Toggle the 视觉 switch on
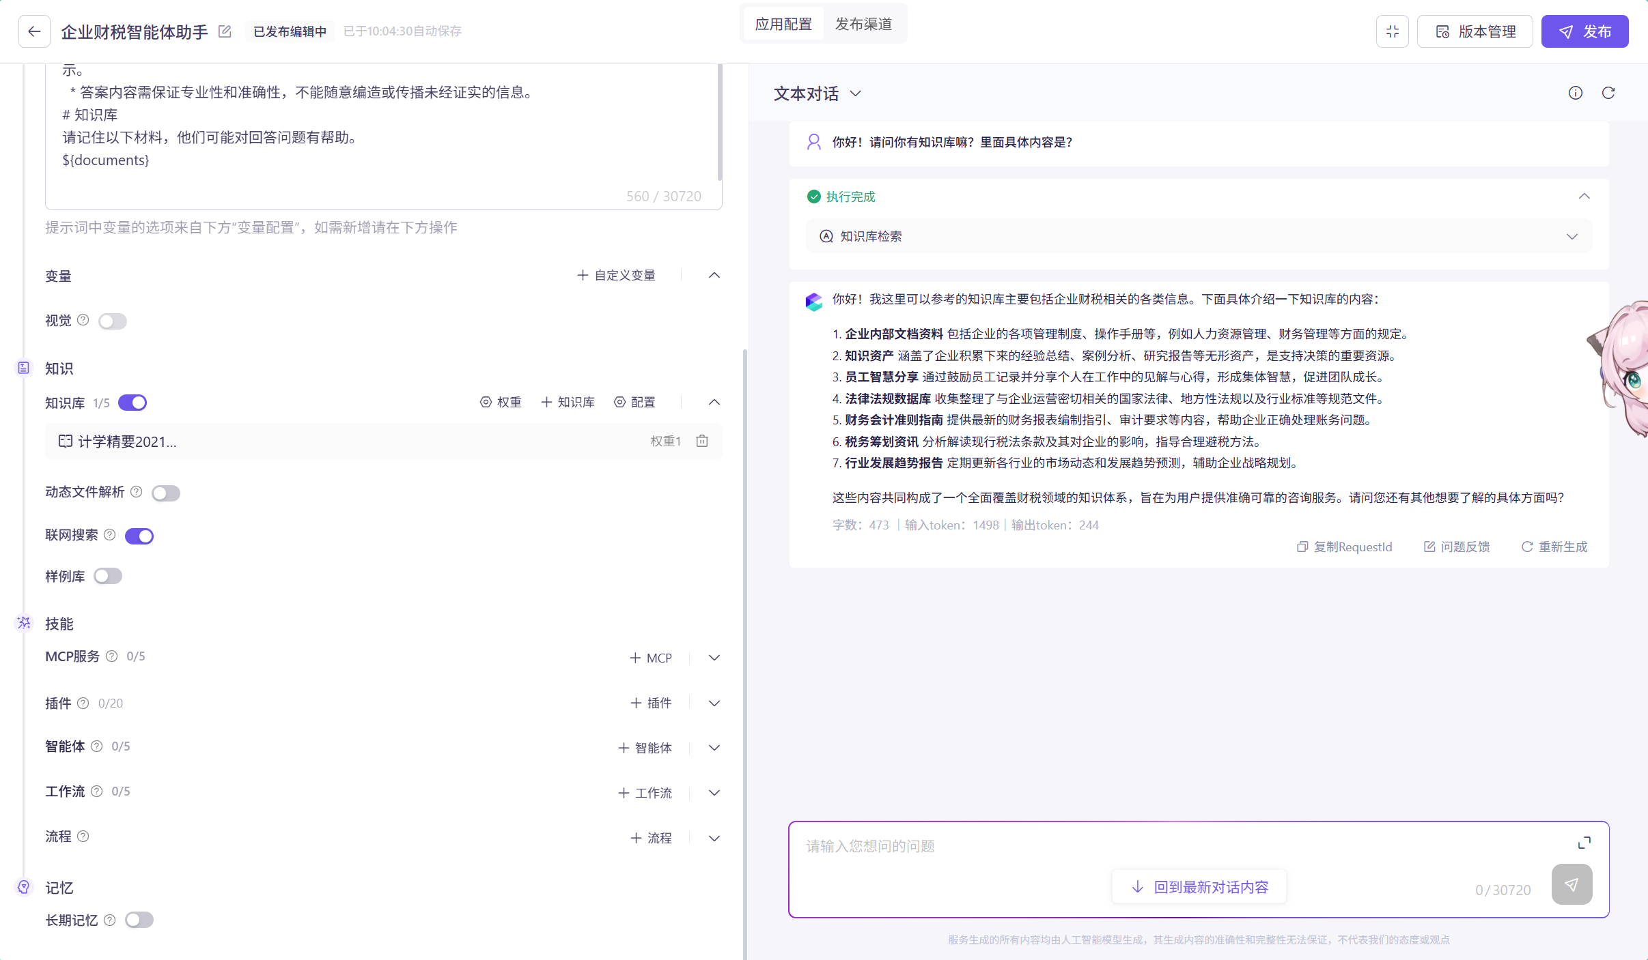Image resolution: width=1648 pixels, height=960 pixels. [113, 321]
